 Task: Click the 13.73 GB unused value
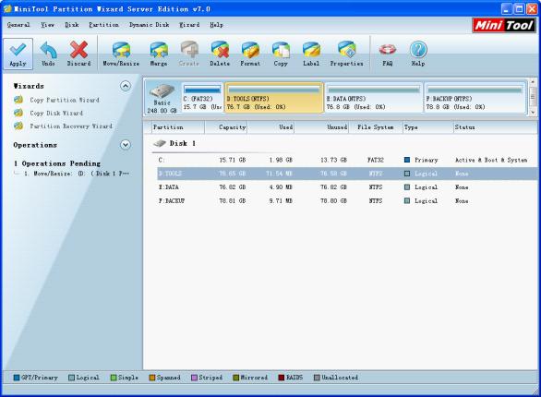333,160
